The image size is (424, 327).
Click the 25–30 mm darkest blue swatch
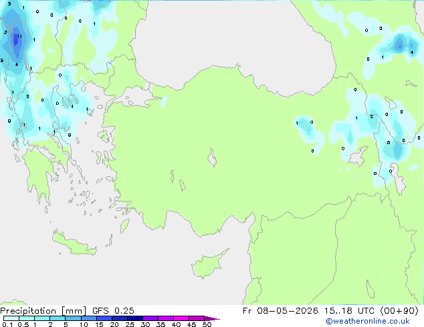click(x=135, y=318)
